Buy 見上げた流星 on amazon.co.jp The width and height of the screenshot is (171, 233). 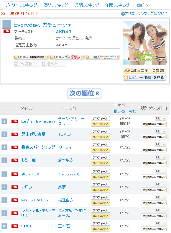(x=154, y=137)
